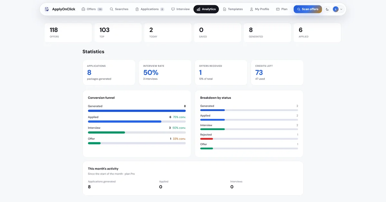Click the document icon beside Templates

coord(225,9)
